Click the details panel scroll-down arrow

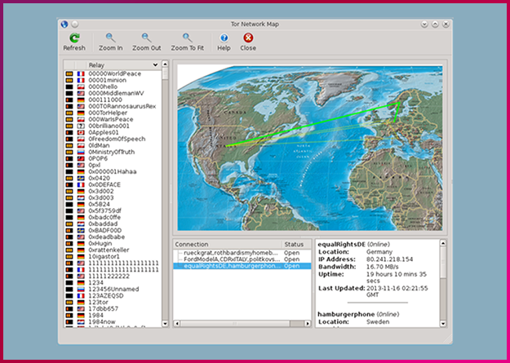(x=442, y=323)
